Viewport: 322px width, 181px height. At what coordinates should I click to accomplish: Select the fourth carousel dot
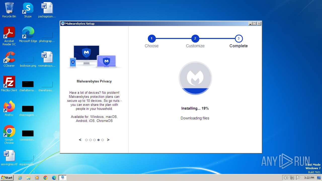[x=99, y=140]
